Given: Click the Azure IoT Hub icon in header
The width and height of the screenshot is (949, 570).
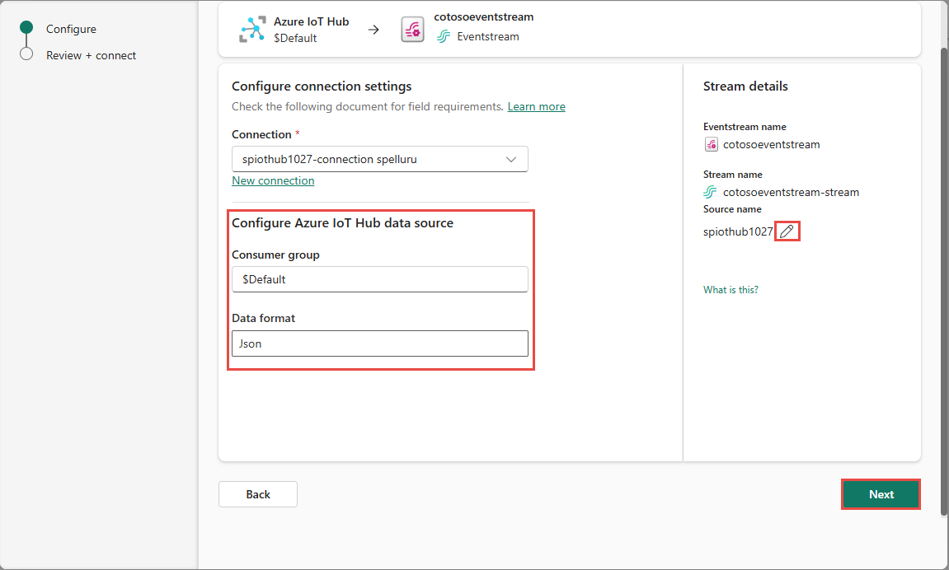Looking at the screenshot, I should [252, 29].
